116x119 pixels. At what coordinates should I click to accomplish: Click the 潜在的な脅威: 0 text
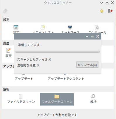(28, 65)
